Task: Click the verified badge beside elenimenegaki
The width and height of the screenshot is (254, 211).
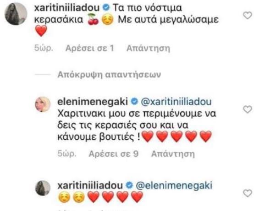Action: 134,102
